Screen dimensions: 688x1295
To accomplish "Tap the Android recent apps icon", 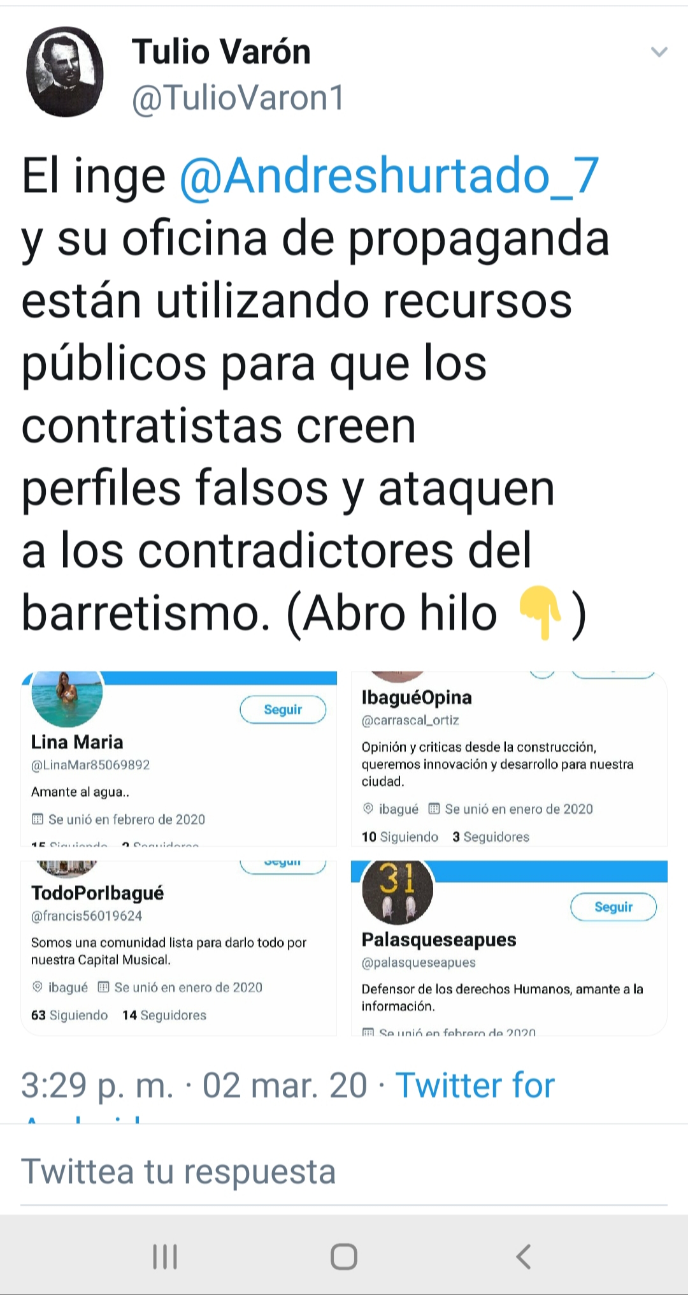I will coord(165,1257).
